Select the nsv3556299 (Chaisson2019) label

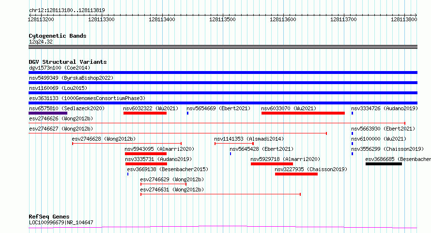tap(387, 149)
